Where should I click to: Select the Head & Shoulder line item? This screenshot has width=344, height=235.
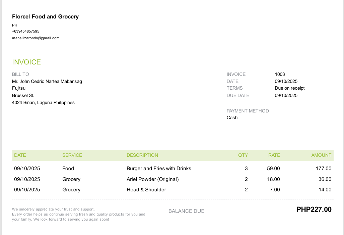(x=146, y=190)
